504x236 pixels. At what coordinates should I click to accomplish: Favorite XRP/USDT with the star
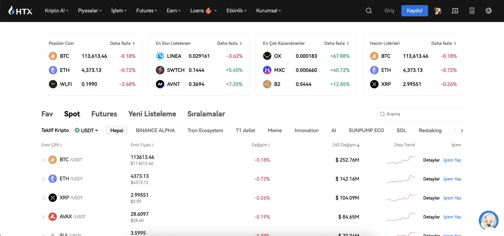43,198
